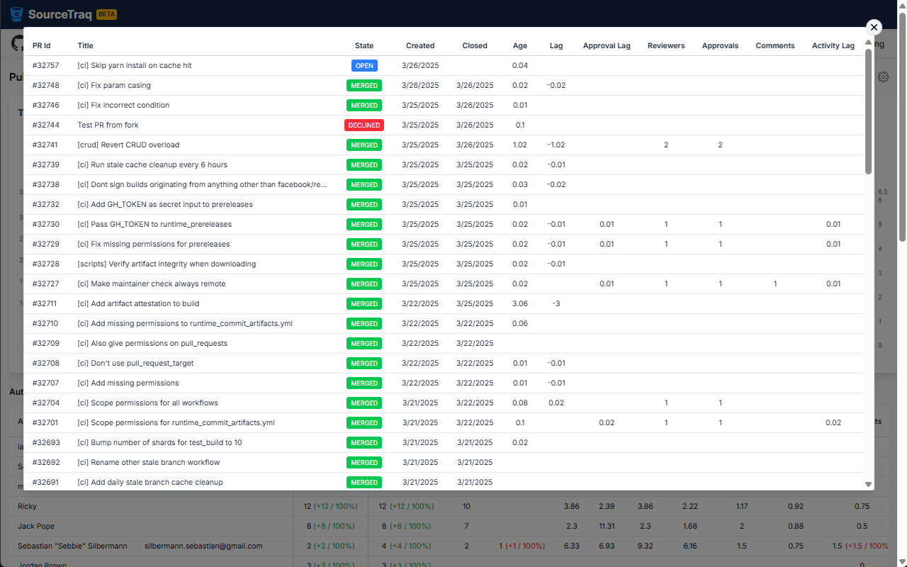Select the row for PR #32711
Viewport: 907px width, 567px height.
coord(444,303)
